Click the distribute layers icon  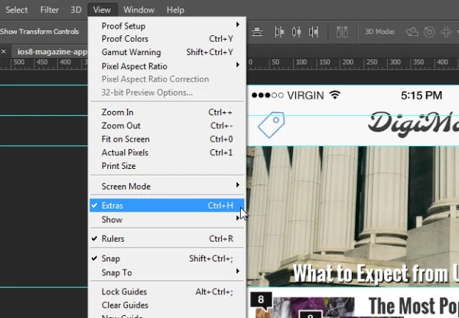(341, 32)
